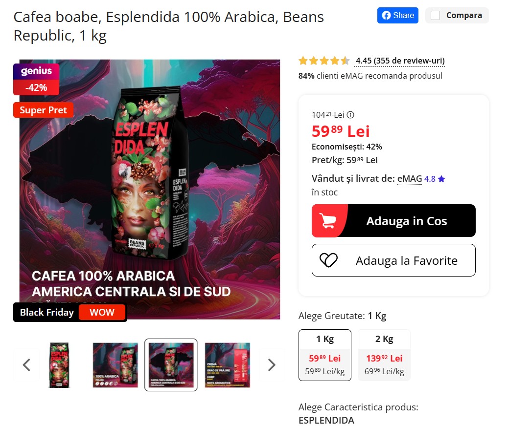The height and width of the screenshot is (427, 508).
Task: Open the red aroma notes thumbnail
Action: 228,365
